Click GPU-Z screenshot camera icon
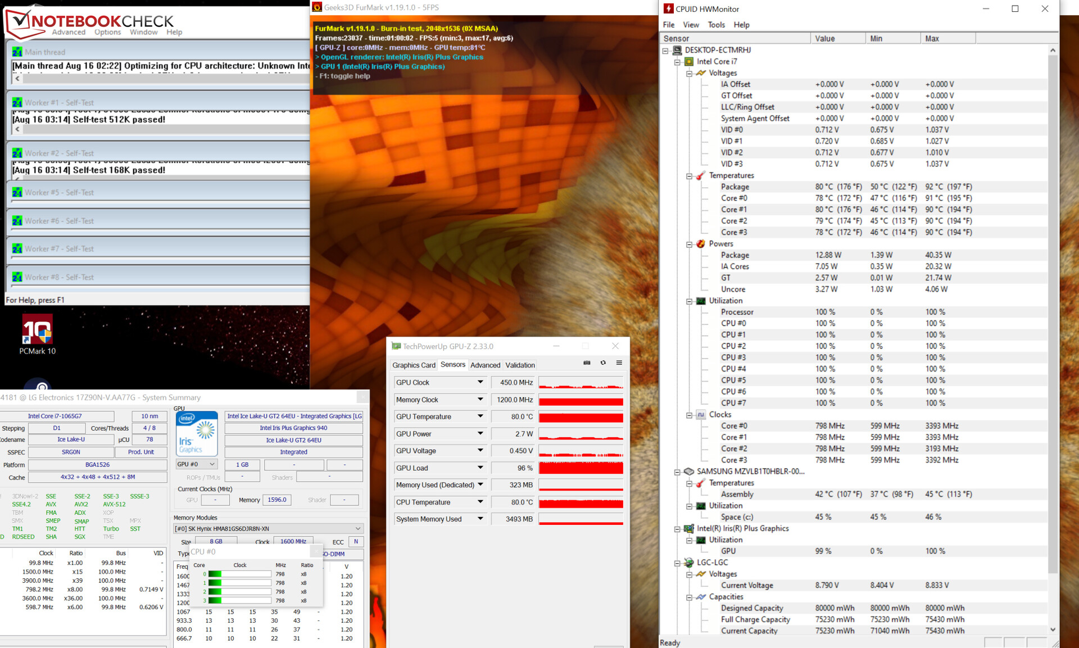 pyautogui.click(x=587, y=363)
